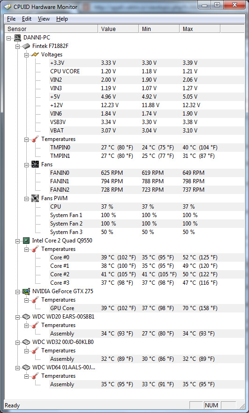Click the NVIDIA GeForce GTX 275 card icon
This screenshot has height=413, width=249.
pos(26,291)
